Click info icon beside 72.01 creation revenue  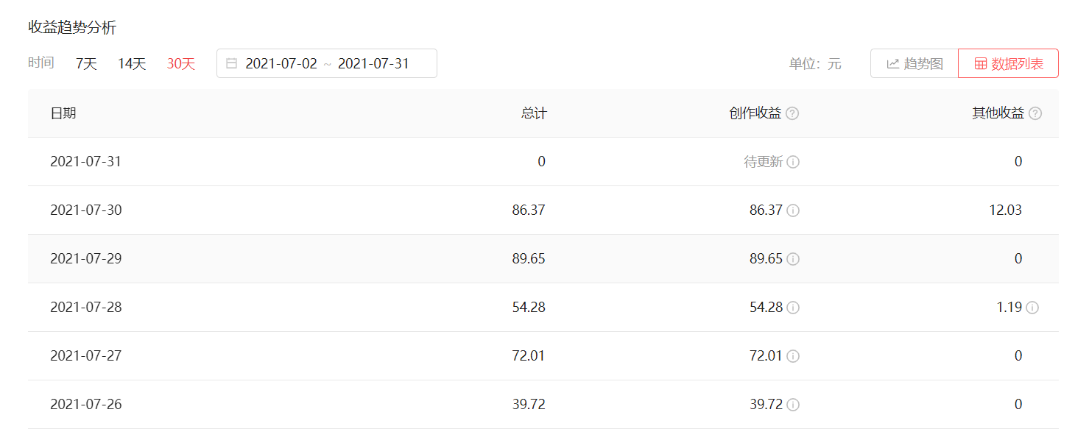(x=793, y=356)
